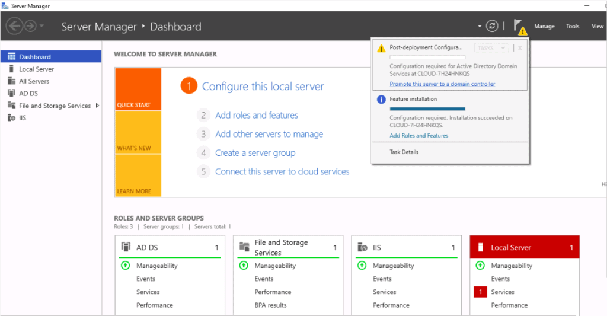Open navigation history dropdown beside forward arrow
Screen dimensions: 607x316
click(x=41, y=26)
